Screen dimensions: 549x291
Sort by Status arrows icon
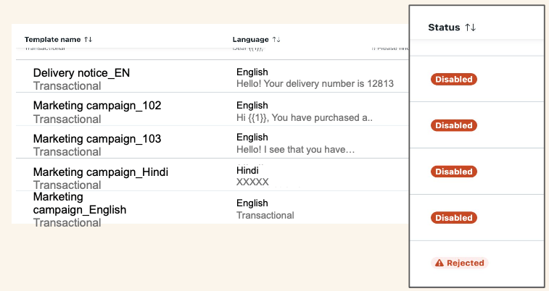[x=470, y=28]
